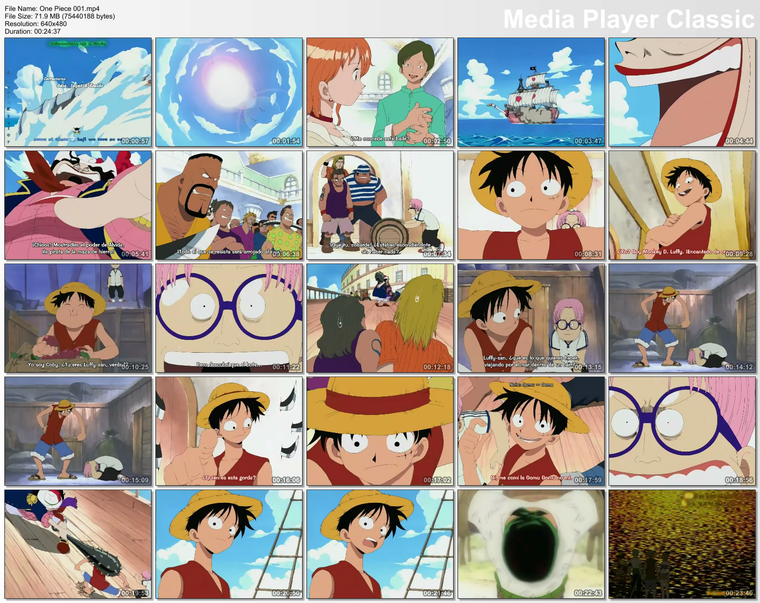Click the frame stamped 00:21:46
This screenshot has height=603, width=760.
380,544
